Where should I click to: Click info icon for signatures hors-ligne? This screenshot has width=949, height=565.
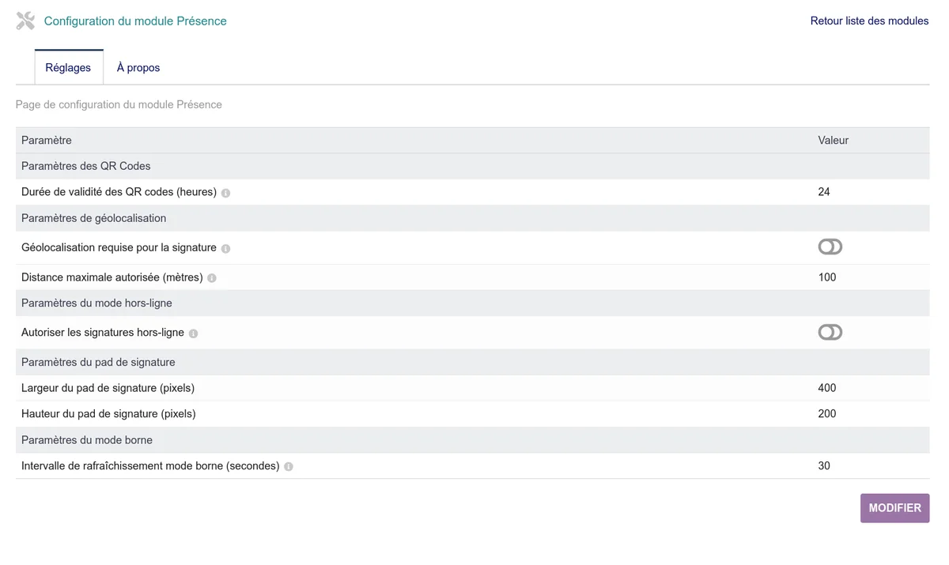[193, 333]
